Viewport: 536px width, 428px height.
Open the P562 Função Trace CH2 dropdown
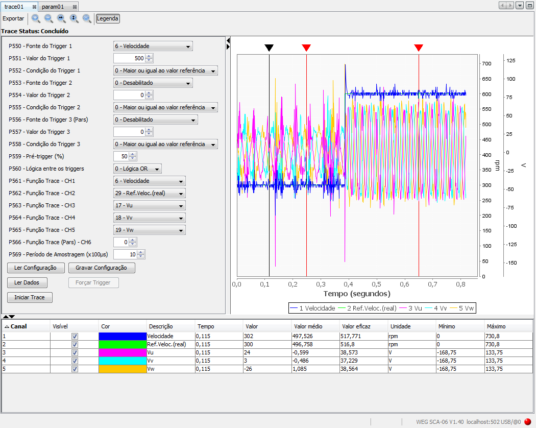coord(149,194)
